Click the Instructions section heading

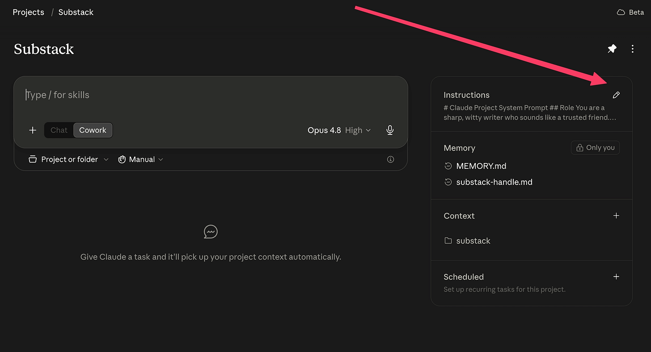click(x=466, y=95)
